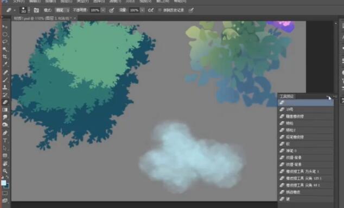Change the screen mode icon
The image size is (344, 208).
pyautogui.click(x=5, y=200)
